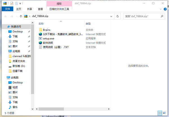Click the pin icon beside pinned 文档
The height and width of the screenshot is (117, 169).
tap(29, 42)
